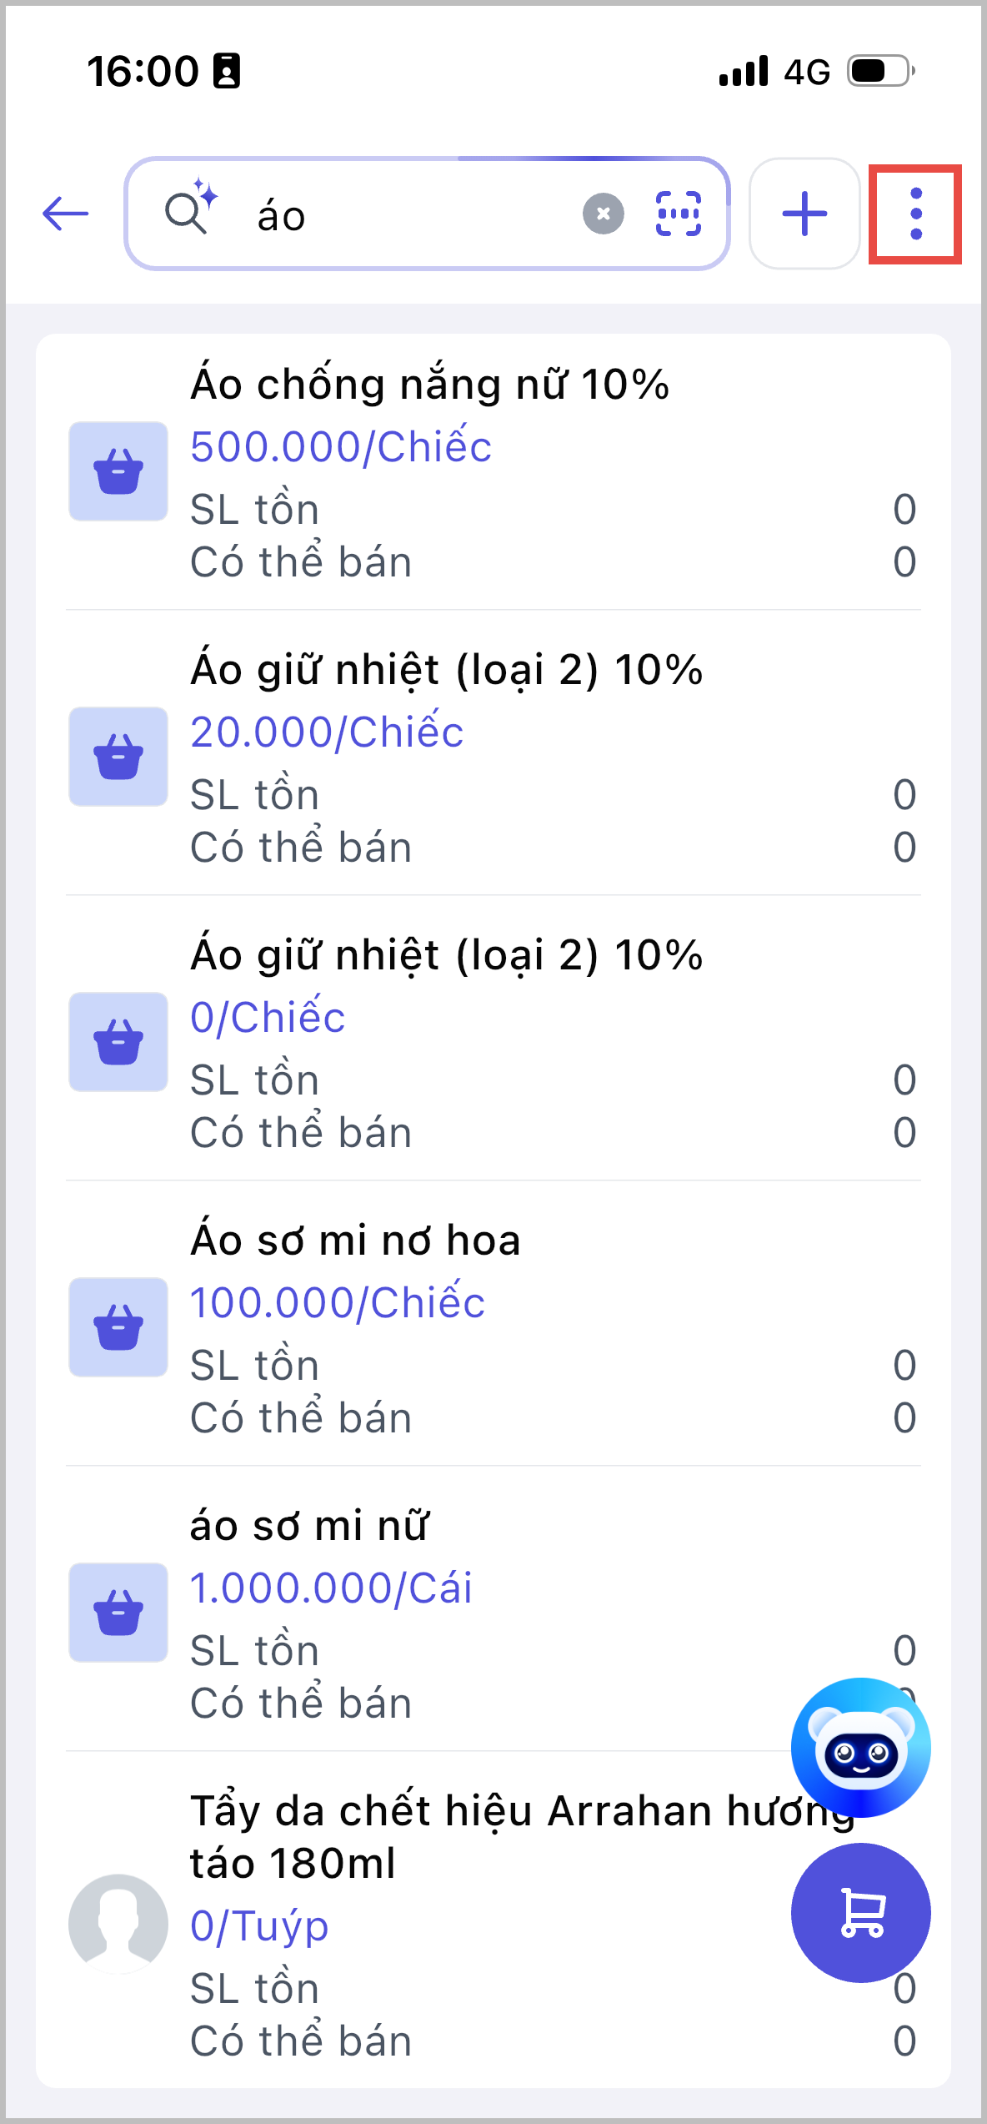Tap the AI search magnifier icon
Image resolution: width=987 pixels, height=2124 pixels.
pyautogui.click(x=190, y=209)
